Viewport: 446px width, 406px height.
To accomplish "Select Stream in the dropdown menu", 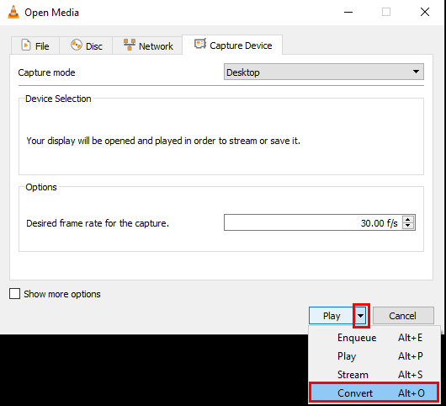I will (374, 375).
